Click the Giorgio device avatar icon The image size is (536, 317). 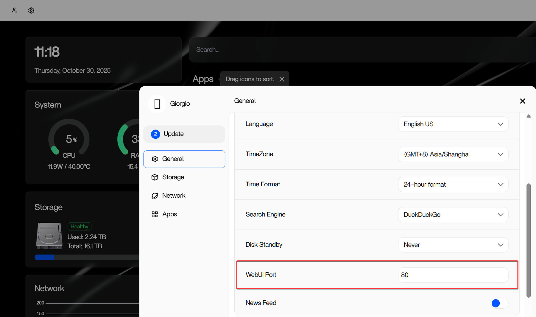(x=157, y=104)
